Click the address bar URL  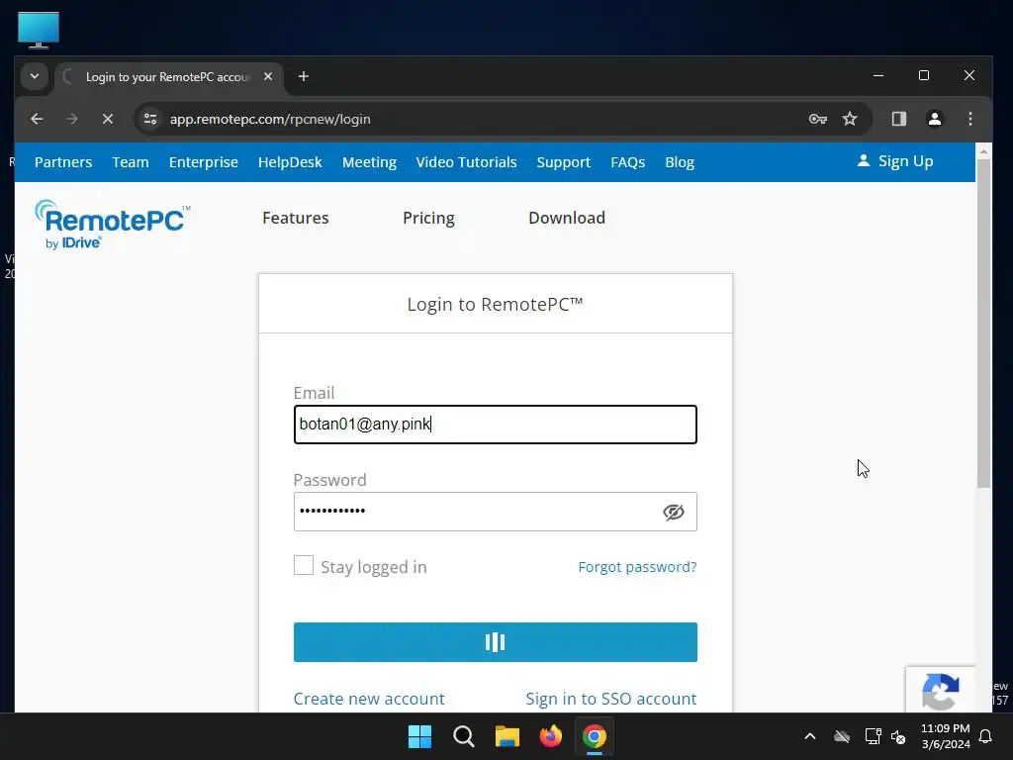click(270, 119)
